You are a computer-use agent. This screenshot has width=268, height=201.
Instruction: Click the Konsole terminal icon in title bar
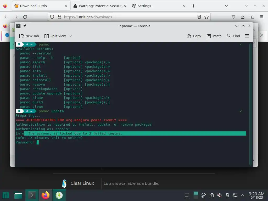pos(18,26)
